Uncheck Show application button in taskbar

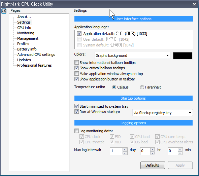(x=76, y=79)
